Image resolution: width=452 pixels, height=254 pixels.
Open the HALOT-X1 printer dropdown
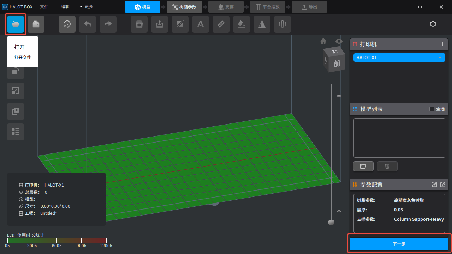[x=399, y=58]
